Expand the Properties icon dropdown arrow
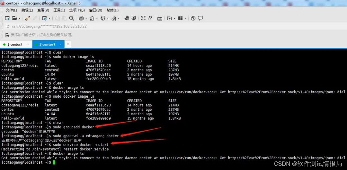 [49, 19]
